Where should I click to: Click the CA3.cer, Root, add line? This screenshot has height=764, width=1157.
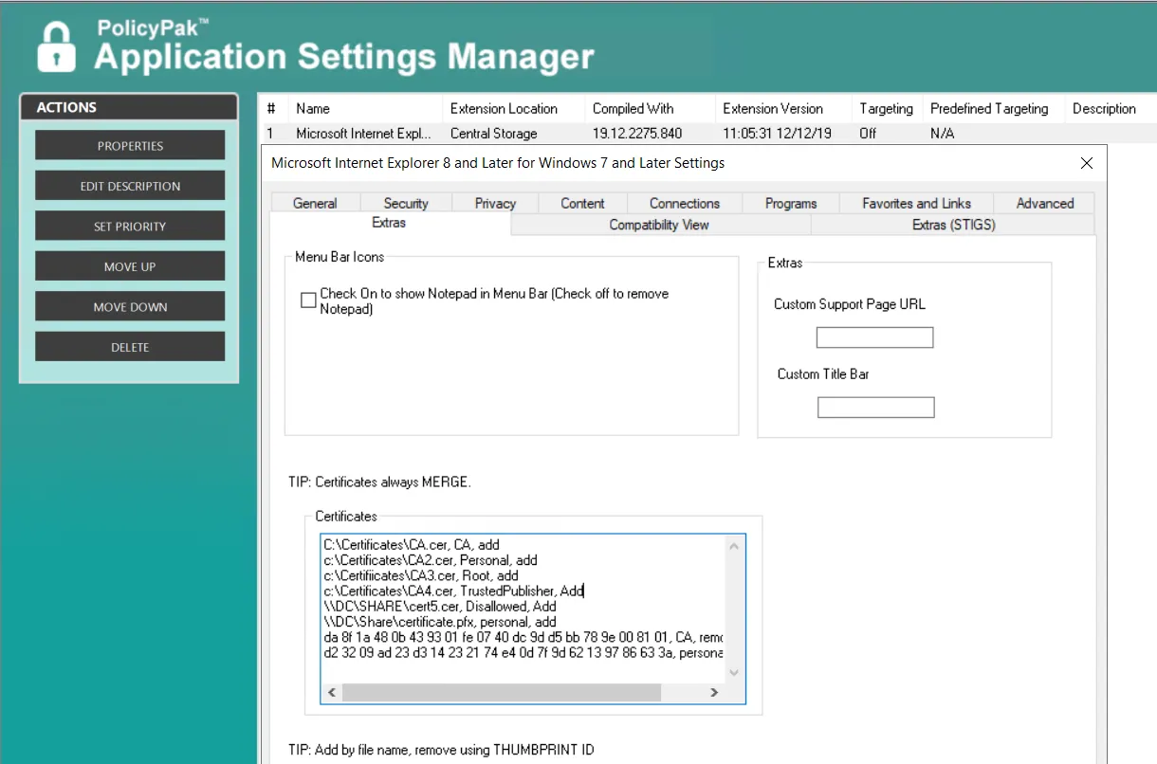pyautogui.click(x=421, y=575)
